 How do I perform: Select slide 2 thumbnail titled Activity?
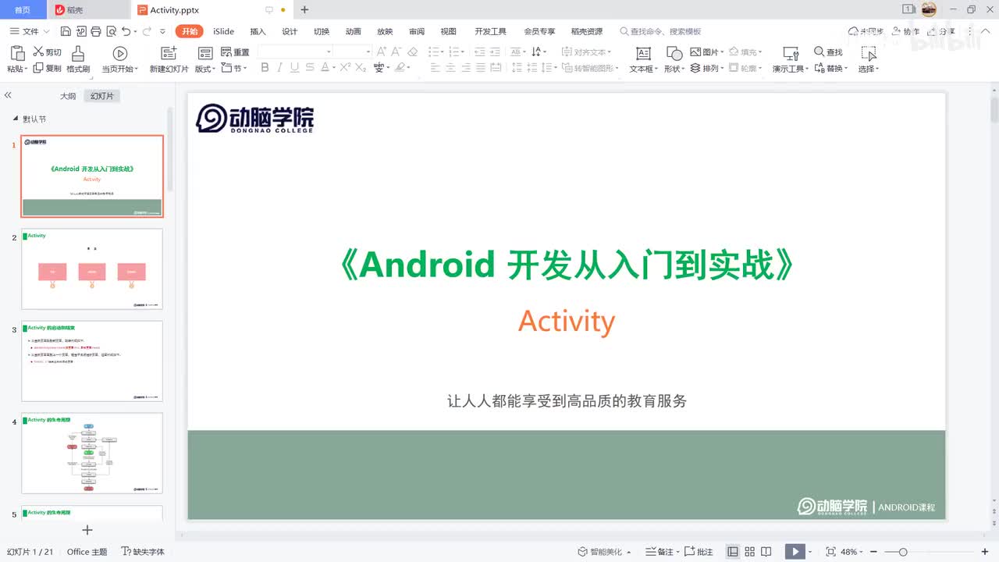(92, 269)
